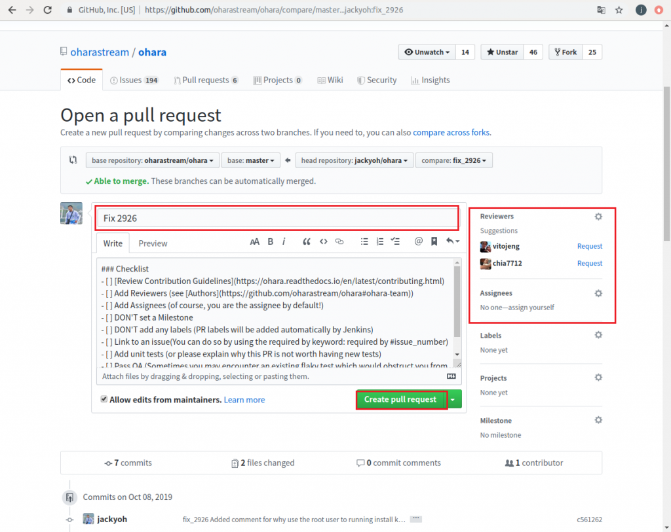Open the Insights tab

pyautogui.click(x=430, y=80)
